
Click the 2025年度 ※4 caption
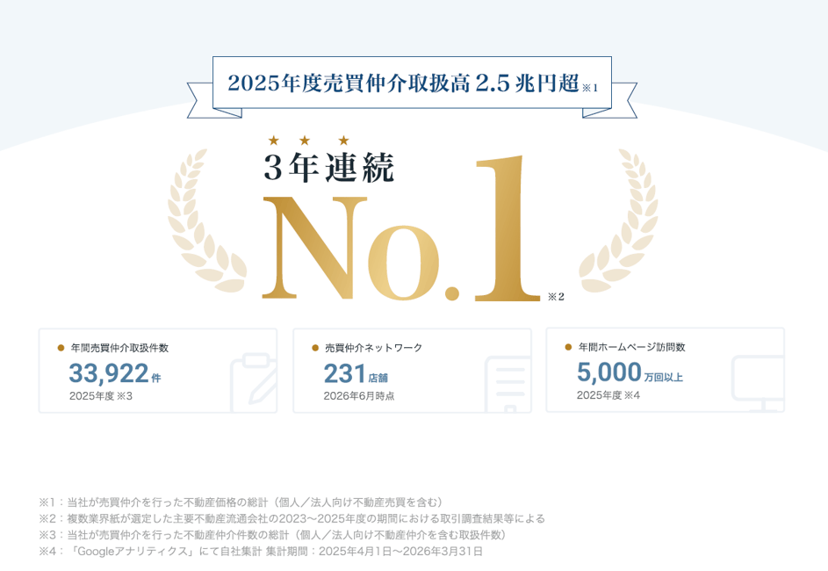pos(608,395)
